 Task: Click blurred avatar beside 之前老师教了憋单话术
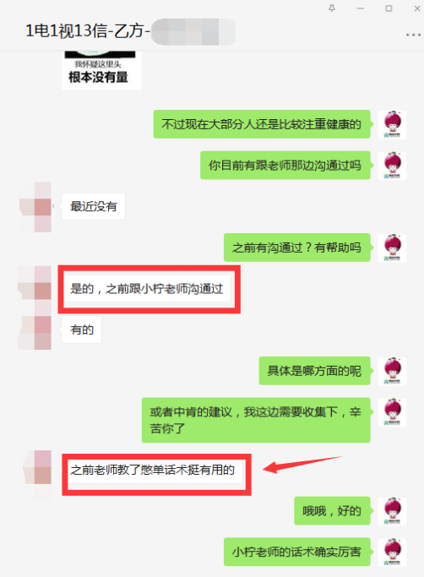[x=37, y=473]
